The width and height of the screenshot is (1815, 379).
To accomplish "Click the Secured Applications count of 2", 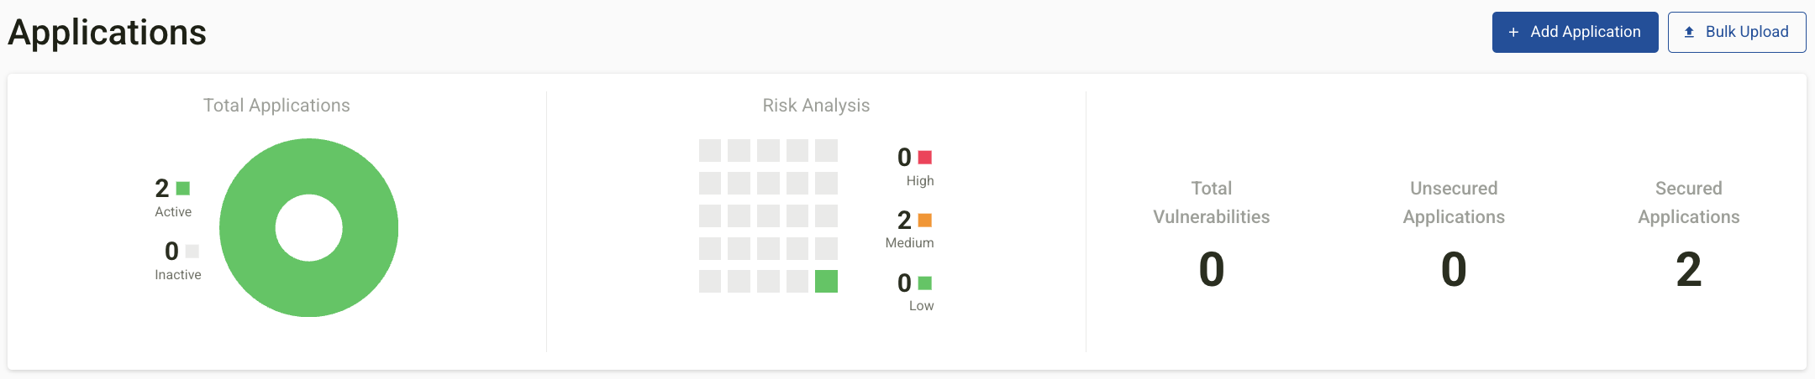I will pos(1688,269).
